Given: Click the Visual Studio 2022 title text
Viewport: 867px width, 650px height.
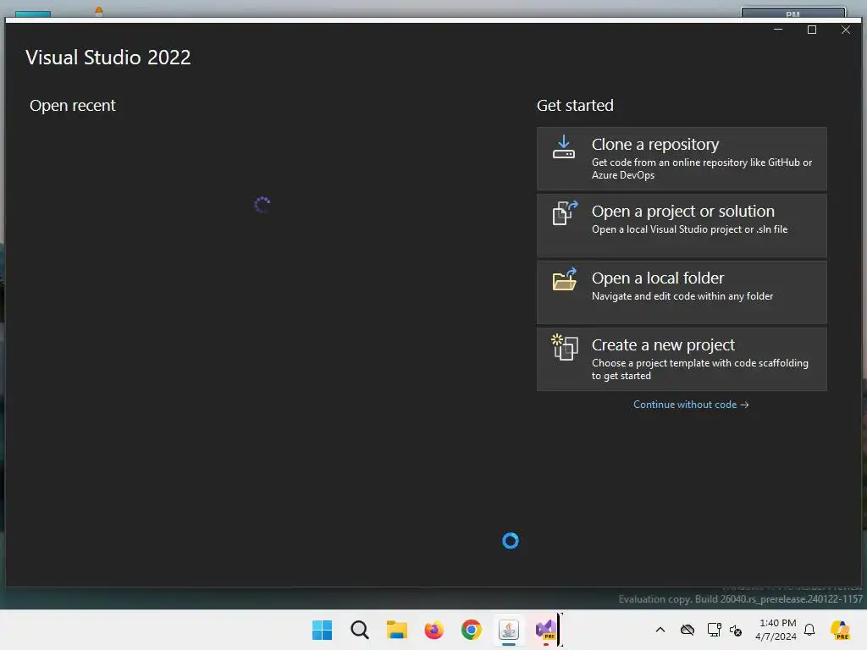Looking at the screenshot, I should [108, 58].
